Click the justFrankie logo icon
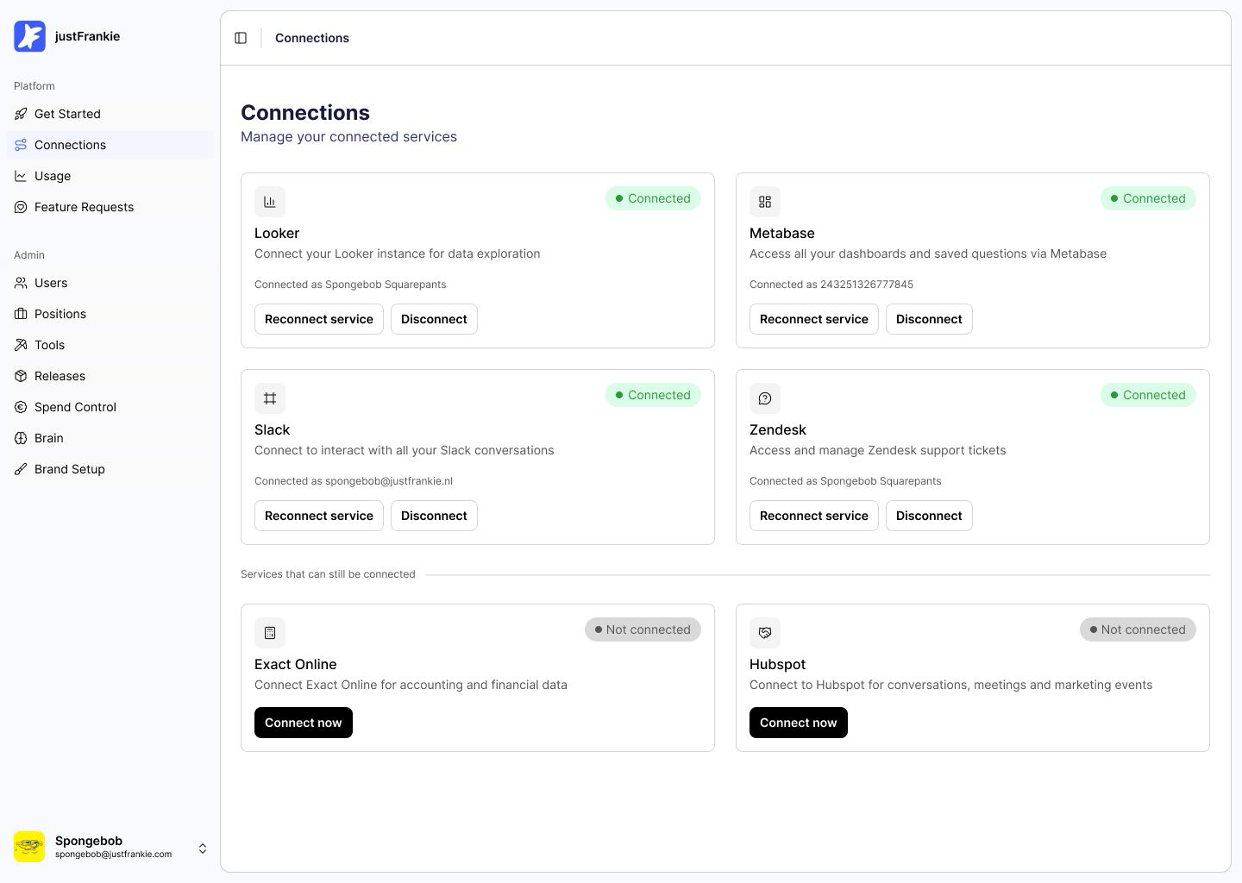 [29, 36]
